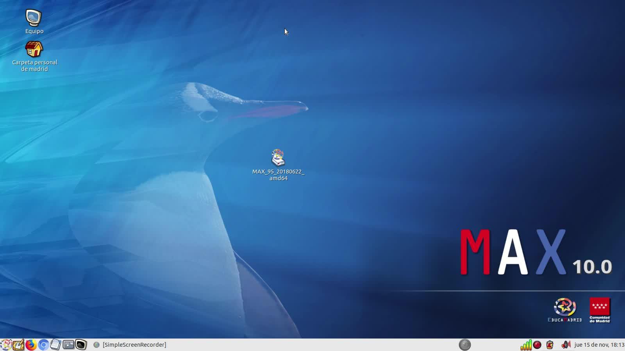Viewport: 625px width, 351px height.
Task: Open the documents file manager taskbar icon
Action: tap(55, 345)
